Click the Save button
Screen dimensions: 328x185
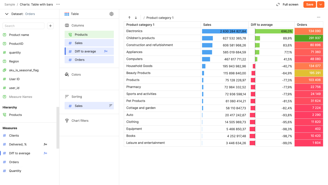(x=310, y=4)
